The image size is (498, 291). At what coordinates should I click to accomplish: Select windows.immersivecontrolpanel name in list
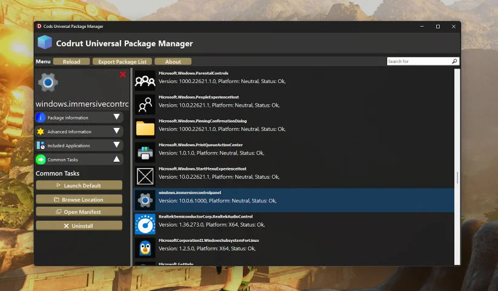click(190, 193)
